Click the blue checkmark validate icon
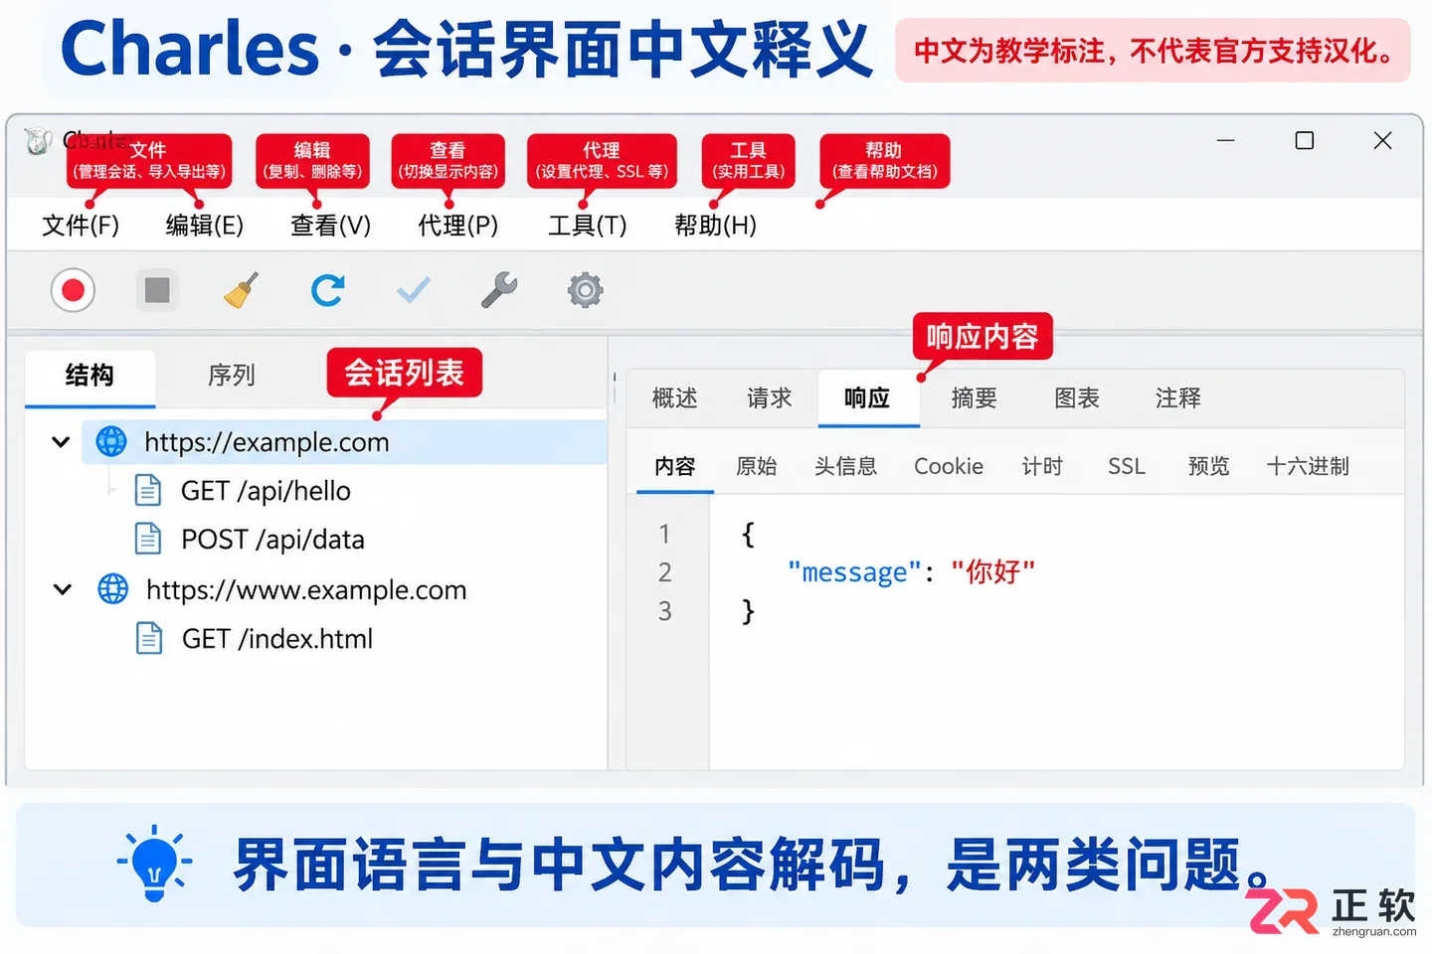 (414, 290)
